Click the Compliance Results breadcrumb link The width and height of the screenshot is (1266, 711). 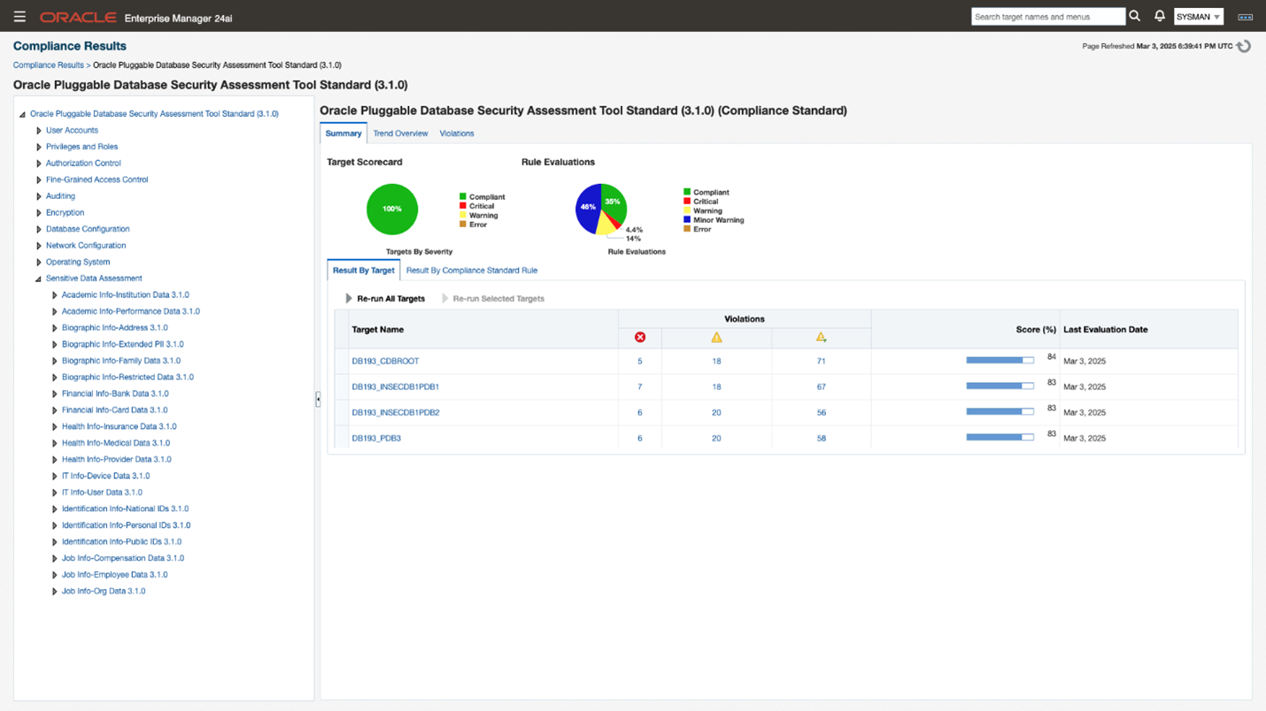(x=48, y=65)
